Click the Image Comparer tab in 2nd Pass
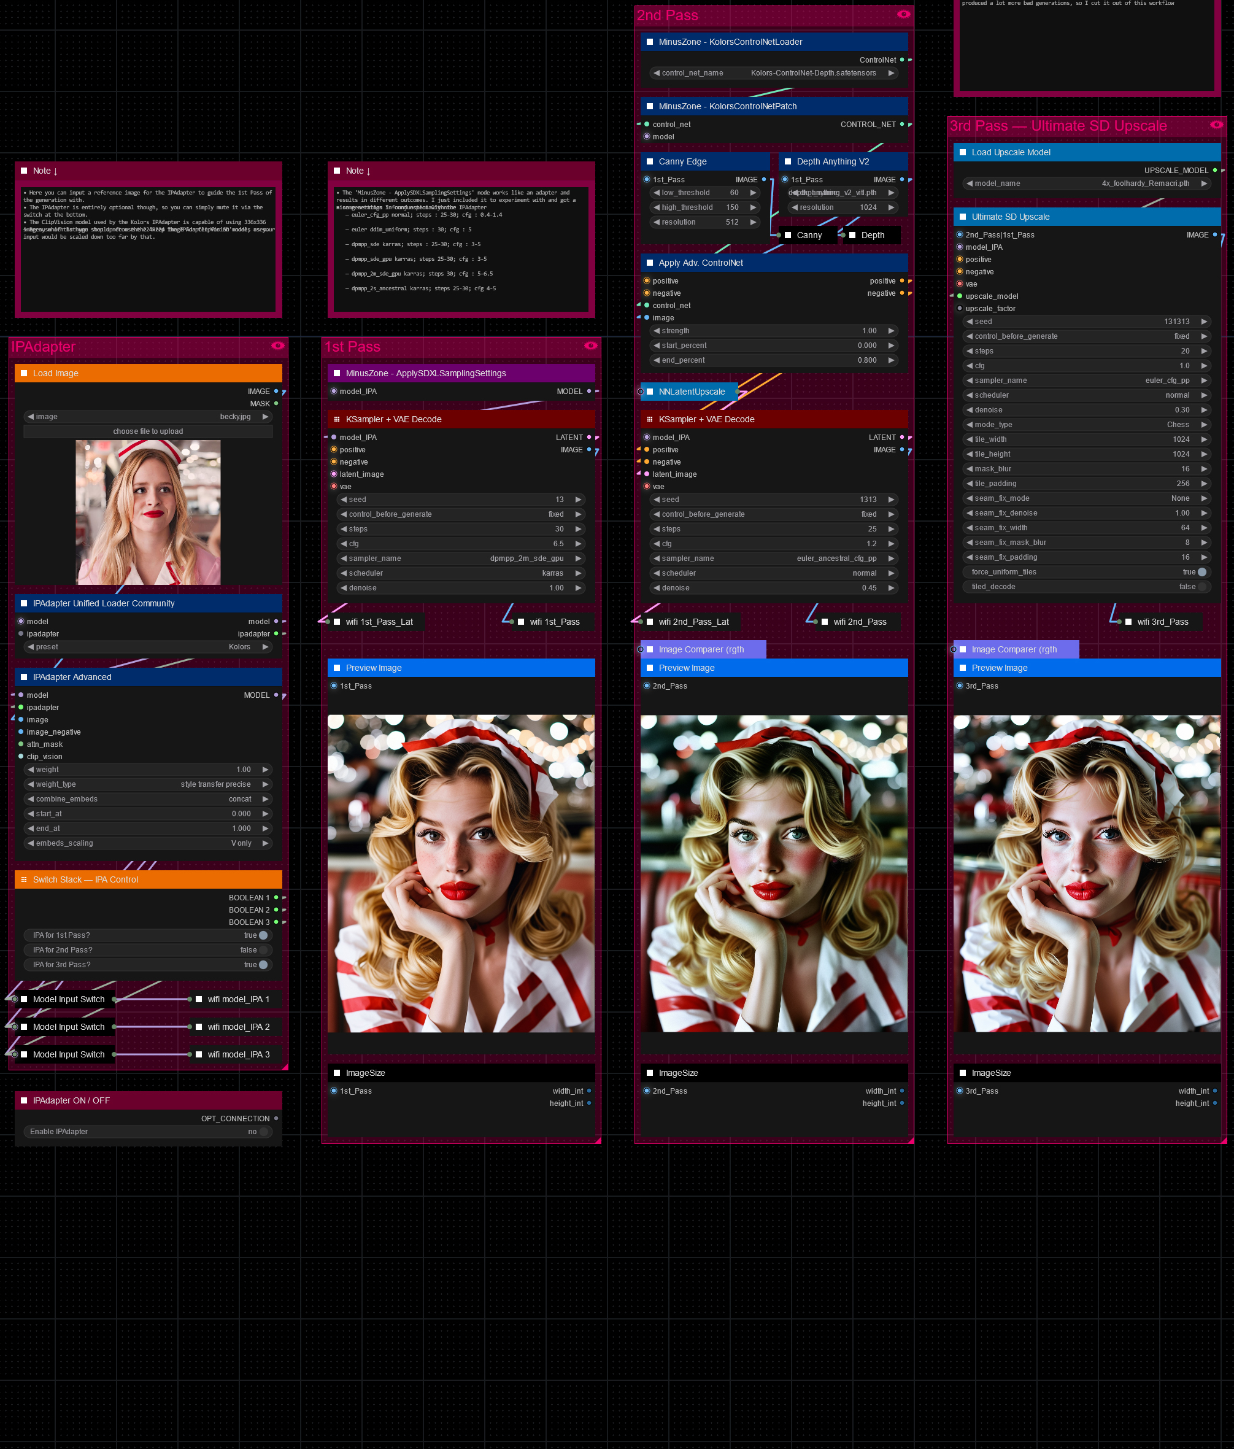The image size is (1234, 1449). 701,650
